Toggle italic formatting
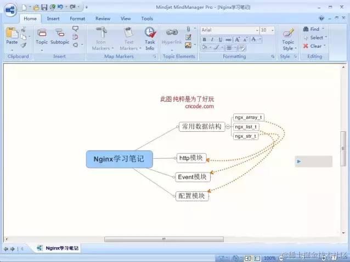The width and height of the screenshot is (350, 262). point(212,40)
